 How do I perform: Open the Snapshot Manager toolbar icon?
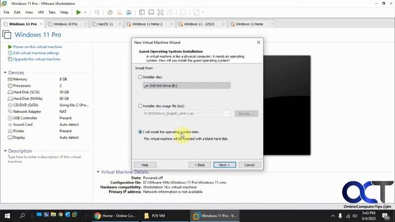[x=129, y=12]
